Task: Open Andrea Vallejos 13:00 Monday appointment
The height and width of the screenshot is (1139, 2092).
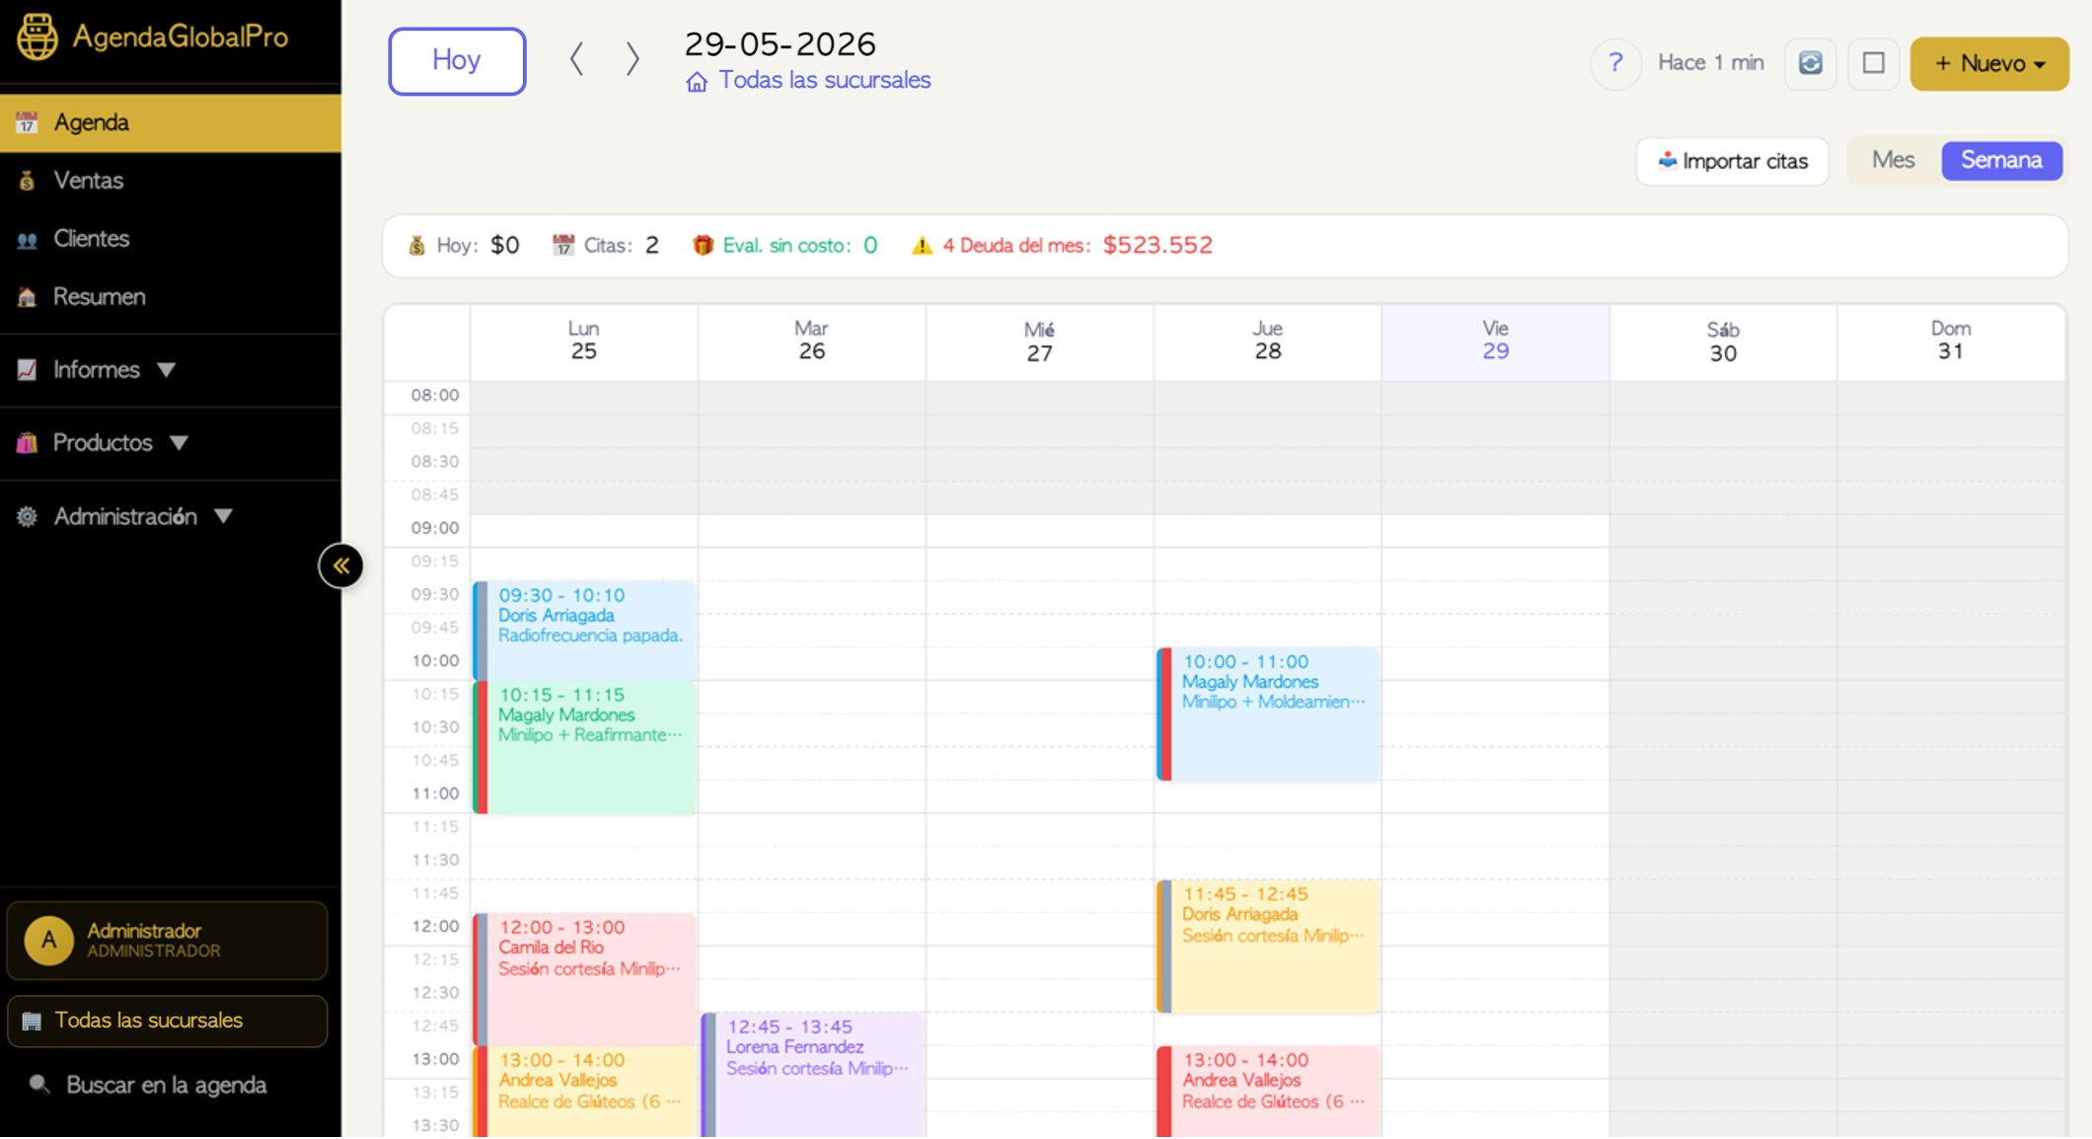Action: [x=585, y=1092]
